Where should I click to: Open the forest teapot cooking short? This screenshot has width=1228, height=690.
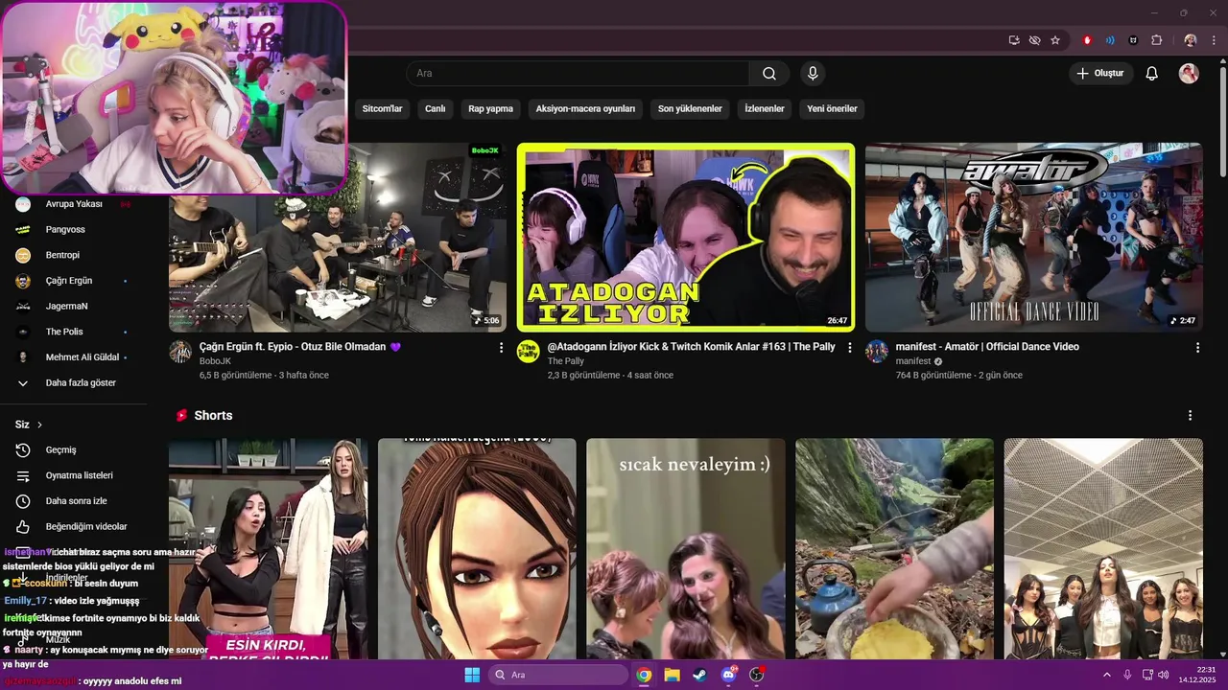pyautogui.click(x=894, y=549)
